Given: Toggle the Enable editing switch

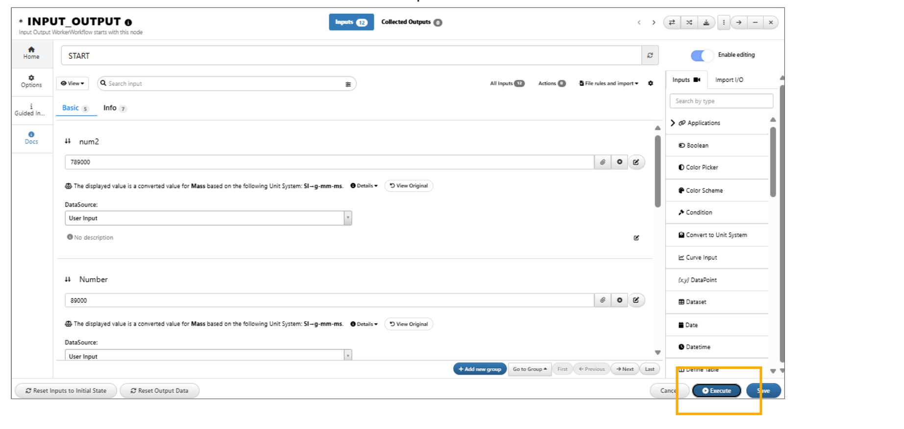Looking at the screenshot, I should point(701,55).
